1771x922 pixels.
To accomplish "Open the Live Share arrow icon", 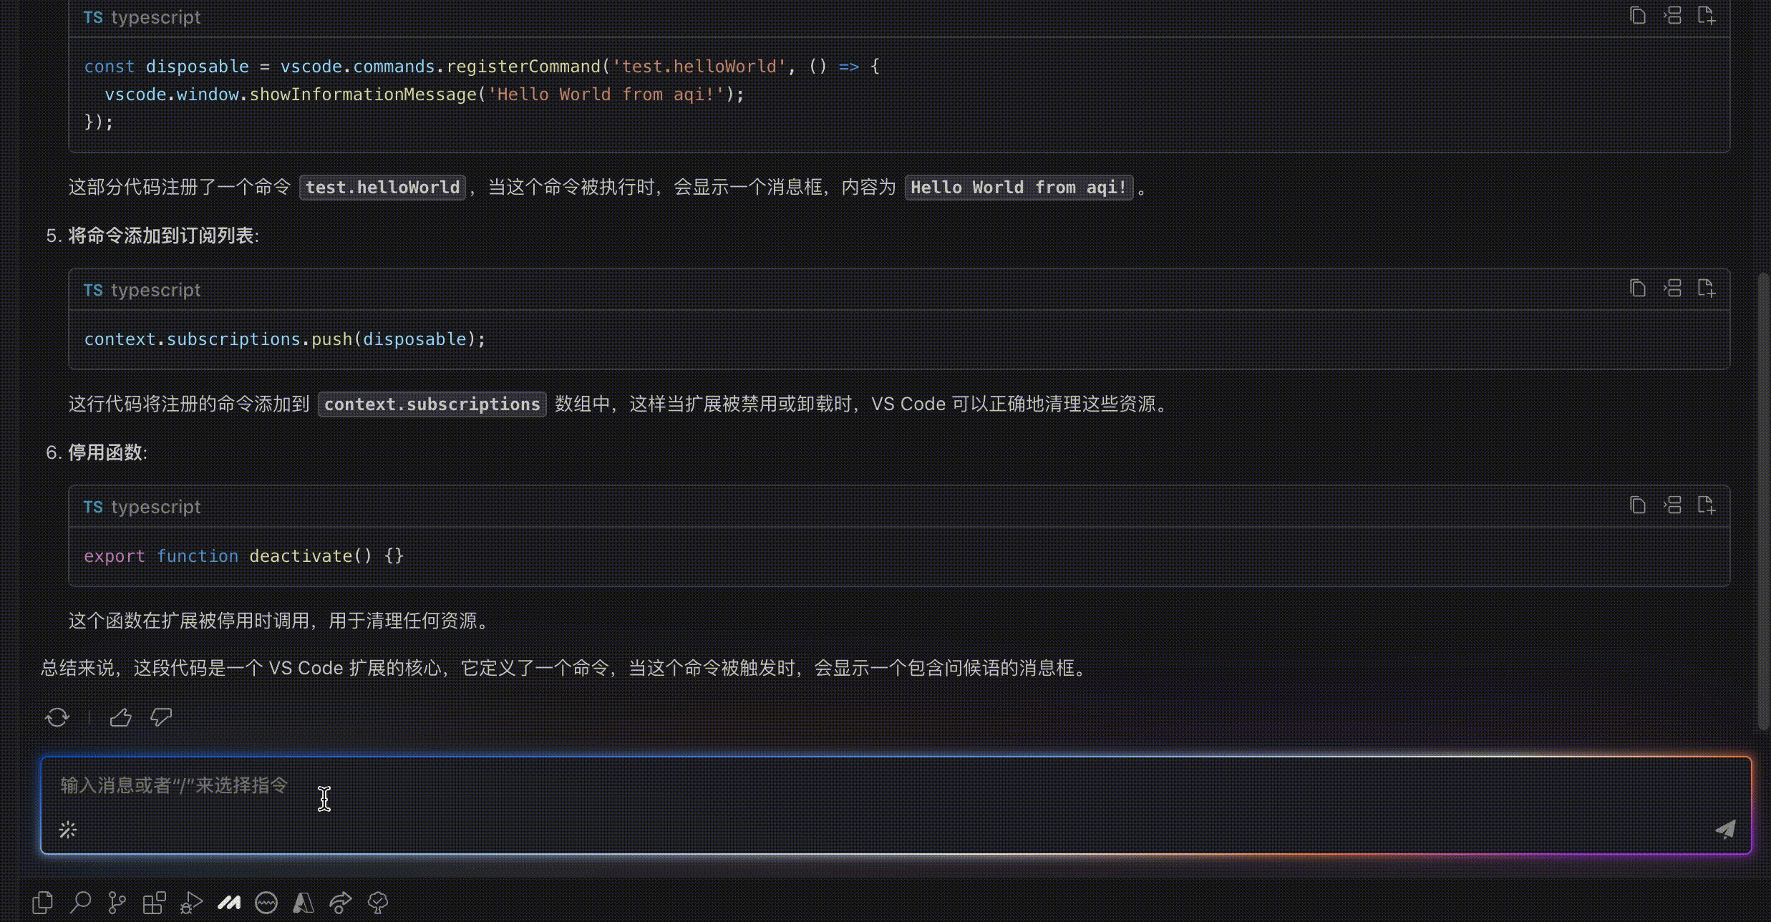I will click(341, 903).
